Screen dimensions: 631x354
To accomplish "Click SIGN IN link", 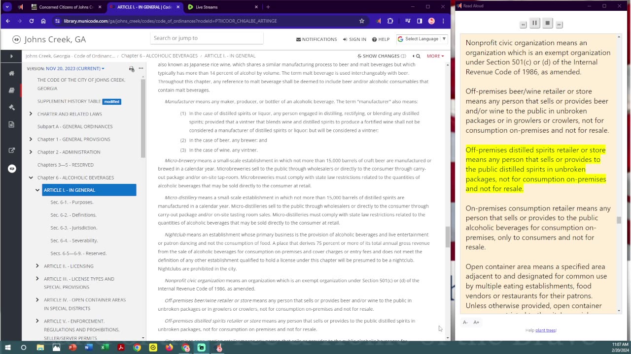I will point(354,39).
